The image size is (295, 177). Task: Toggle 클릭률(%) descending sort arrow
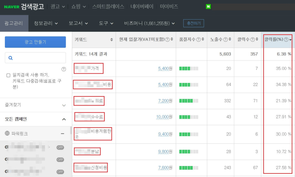[x=290, y=40]
